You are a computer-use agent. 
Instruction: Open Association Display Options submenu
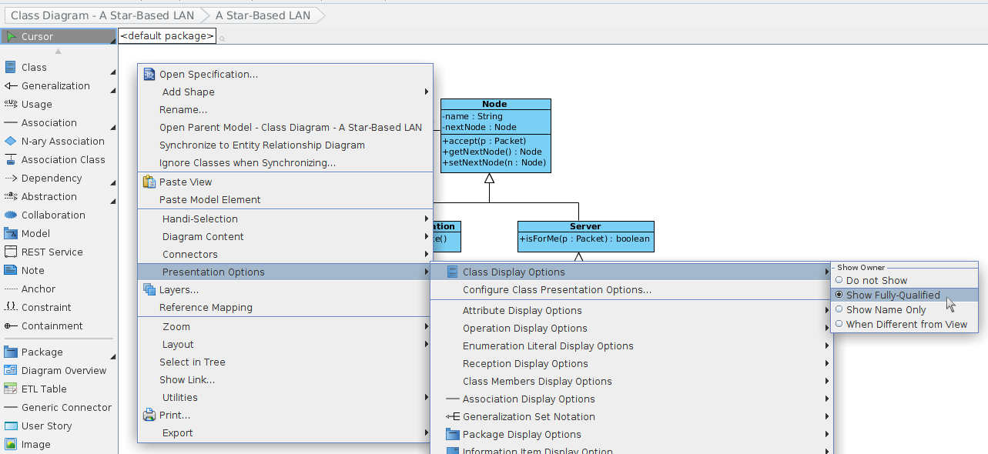(x=632, y=399)
